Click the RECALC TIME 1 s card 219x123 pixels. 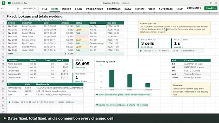coord(187,43)
